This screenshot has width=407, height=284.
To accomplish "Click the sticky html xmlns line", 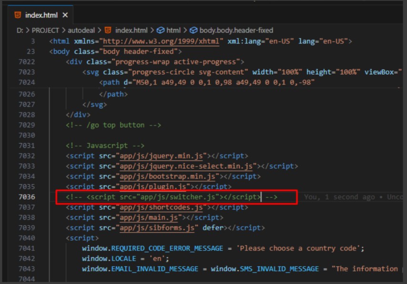I will (200, 42).
